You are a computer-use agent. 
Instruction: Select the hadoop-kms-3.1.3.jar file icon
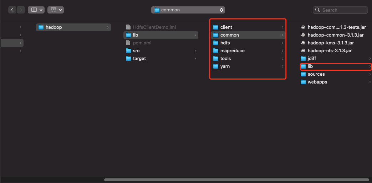[x=303, y=43]
